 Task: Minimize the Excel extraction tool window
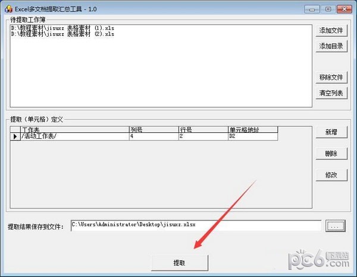tap(313, 9)
